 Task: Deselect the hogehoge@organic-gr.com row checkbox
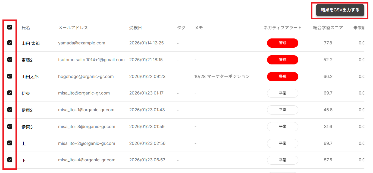[x=10, y=76]
